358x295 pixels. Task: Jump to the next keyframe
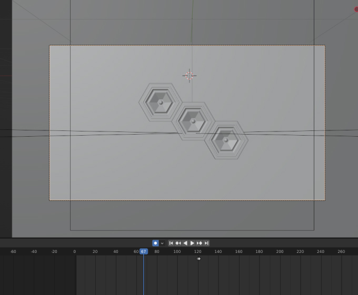[200, 243]
